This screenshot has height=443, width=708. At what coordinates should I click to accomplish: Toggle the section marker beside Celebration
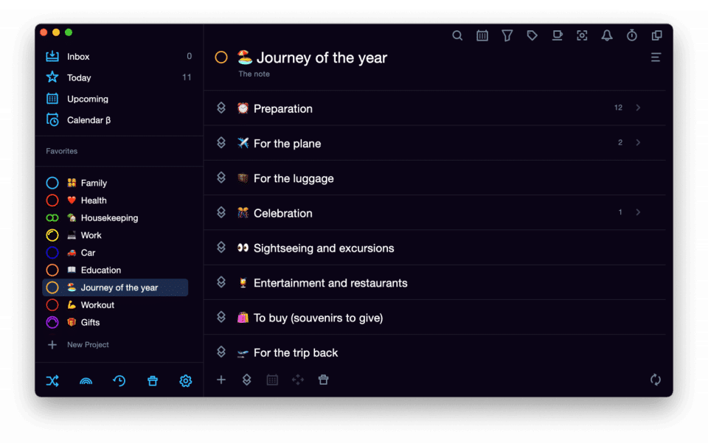221,212
